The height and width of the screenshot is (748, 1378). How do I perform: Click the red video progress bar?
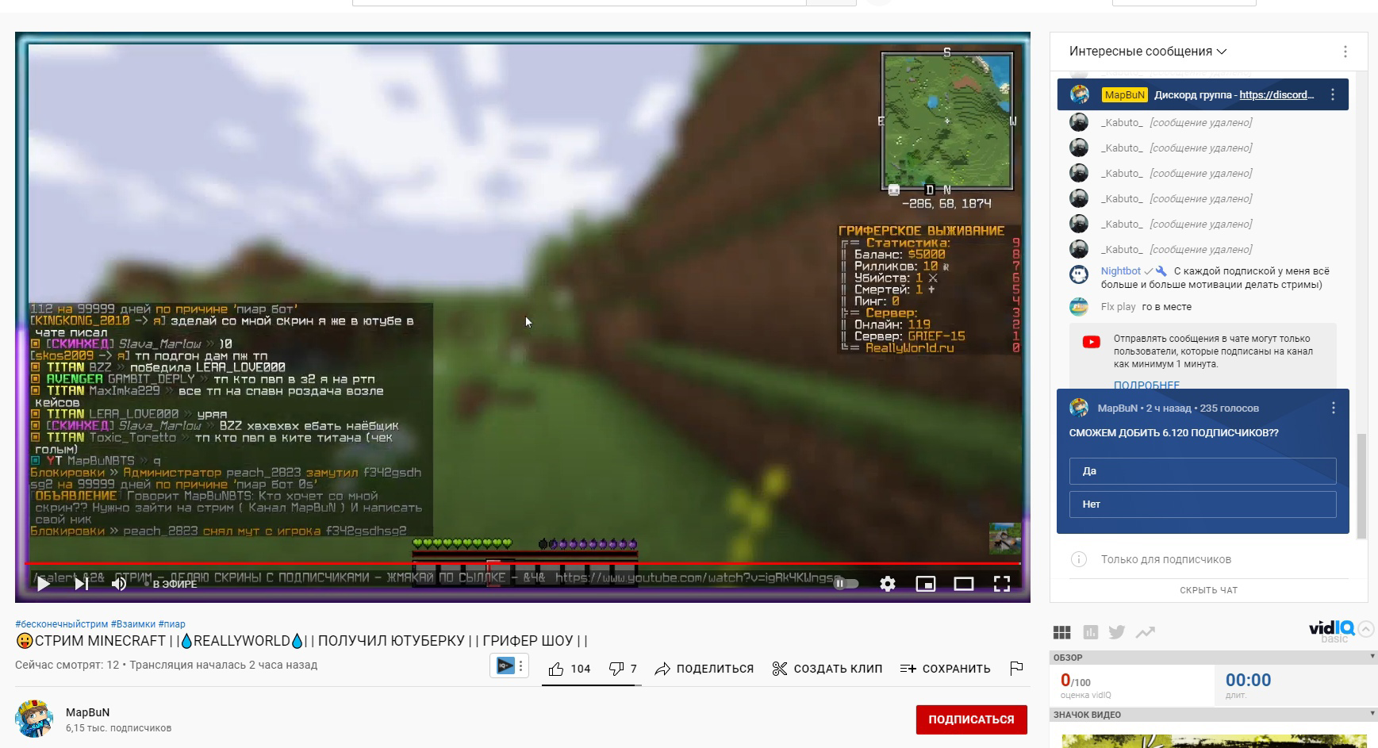(x=524, y=564)
